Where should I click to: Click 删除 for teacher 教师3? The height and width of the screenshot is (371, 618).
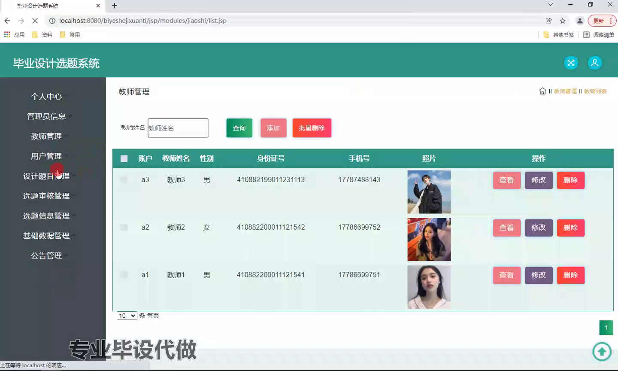tap(571, 180)
